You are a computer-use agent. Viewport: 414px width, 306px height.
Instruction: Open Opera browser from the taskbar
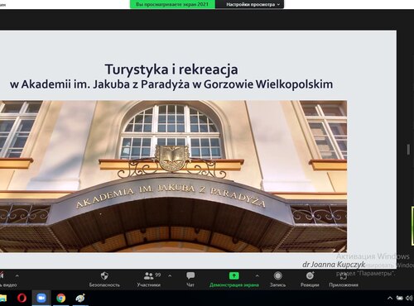point(22,298)
